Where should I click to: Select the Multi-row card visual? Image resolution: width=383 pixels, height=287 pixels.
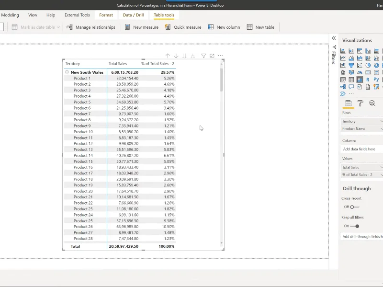(376, 72)
